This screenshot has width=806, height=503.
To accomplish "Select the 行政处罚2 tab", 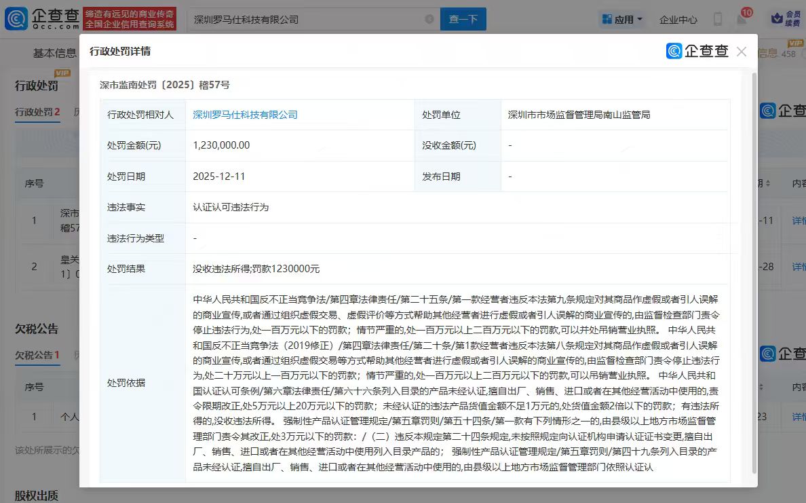I will [37, 113].
